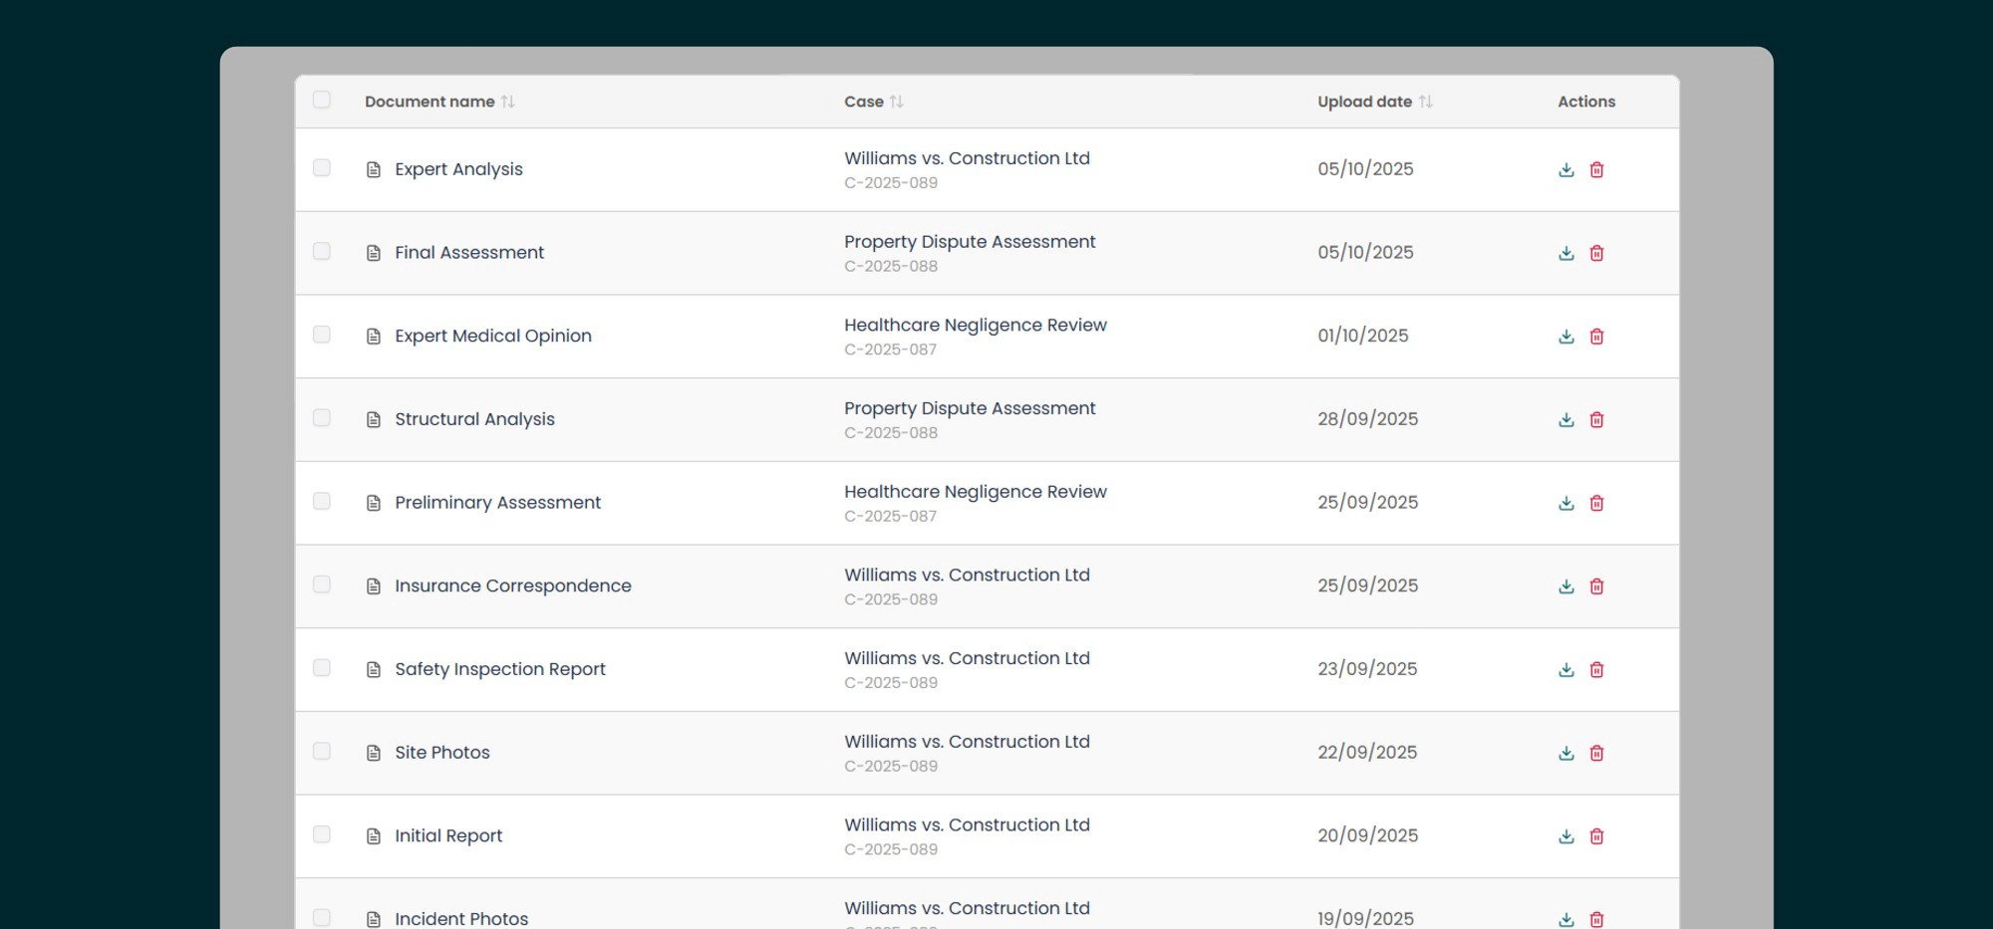Click Property Dispute Assessment case in Final Assessment row
1993x929 pixels.
pyautogui.click(x=970, y=242)
